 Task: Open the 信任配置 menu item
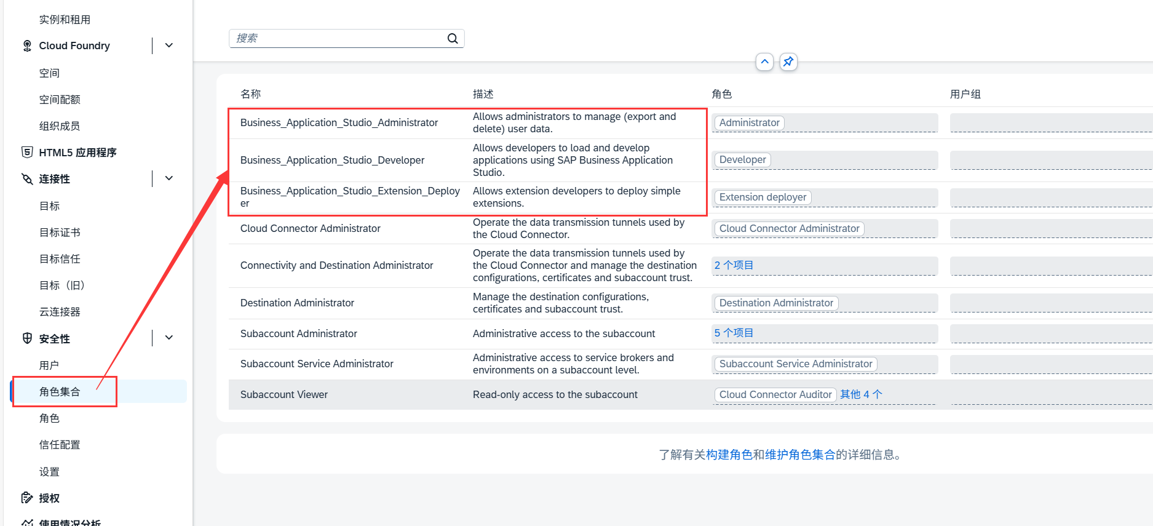pyautogui.click(x=60, y=445)
